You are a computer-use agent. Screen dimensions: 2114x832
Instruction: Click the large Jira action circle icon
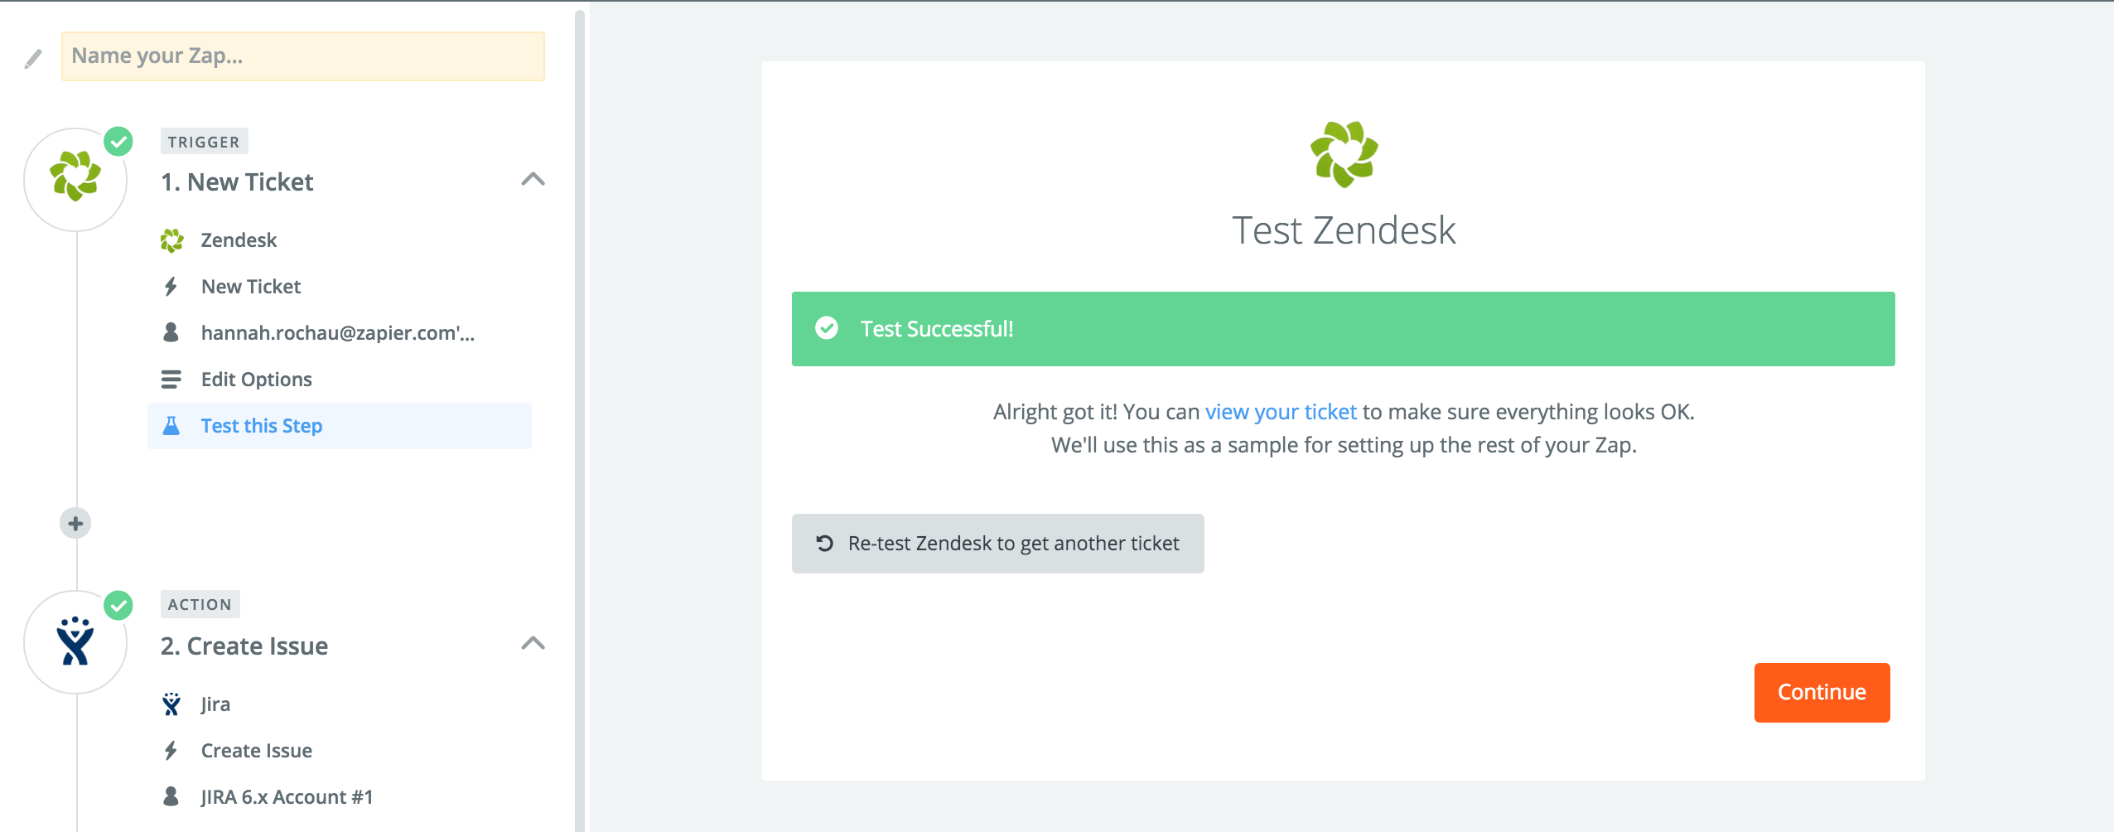pyautogui.click(x=75, y=642)
